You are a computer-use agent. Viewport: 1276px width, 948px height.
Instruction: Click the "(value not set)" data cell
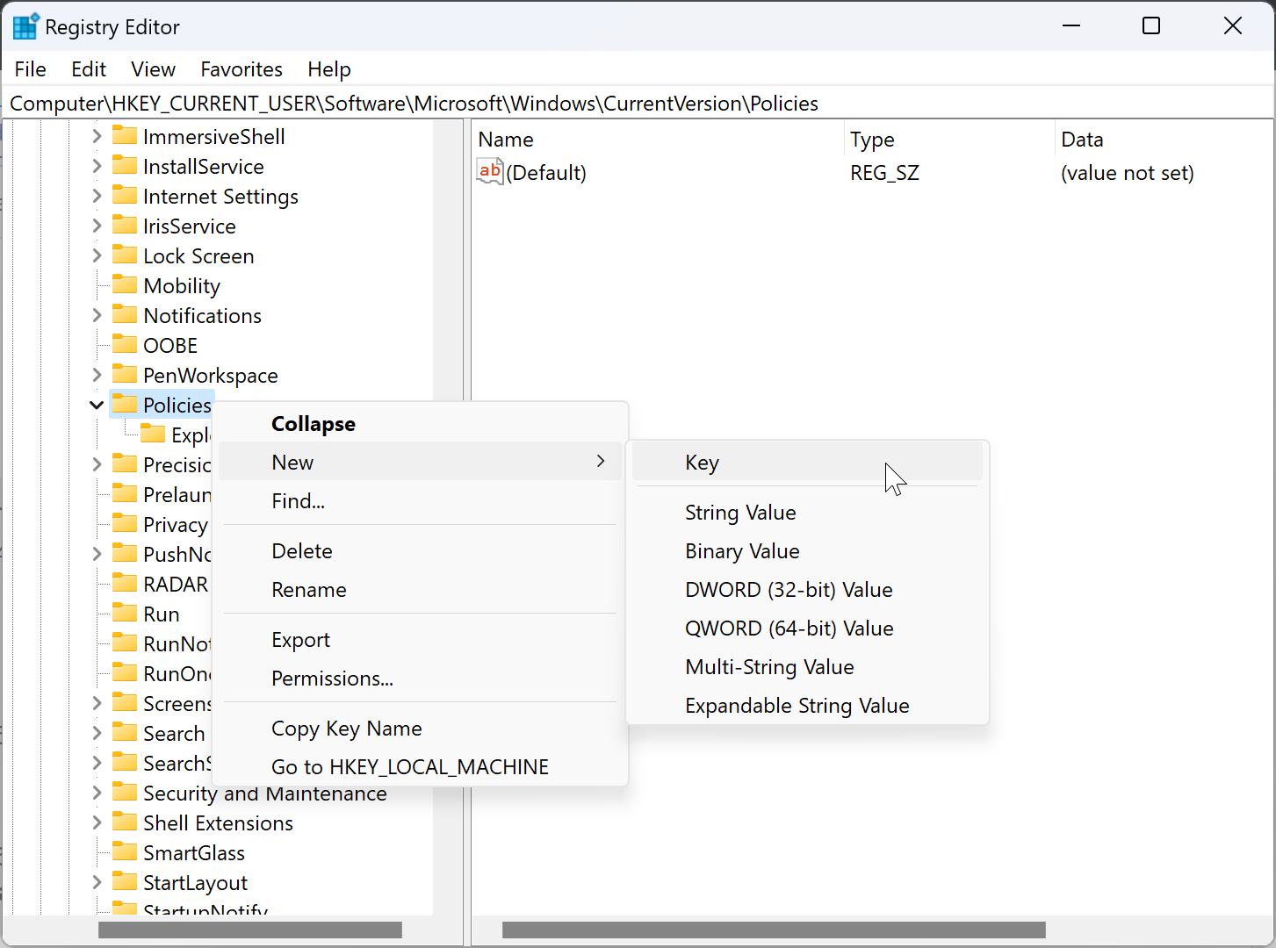pyautogui.click(x=1127, y=172)
